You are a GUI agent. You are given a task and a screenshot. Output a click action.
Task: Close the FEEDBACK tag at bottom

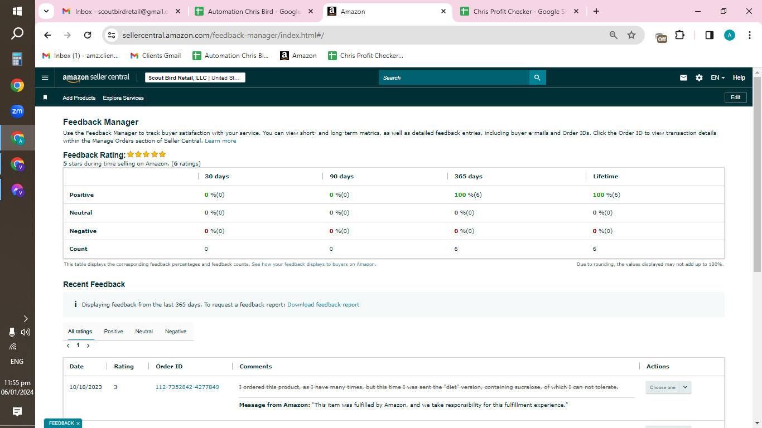(x=78, y=424)
